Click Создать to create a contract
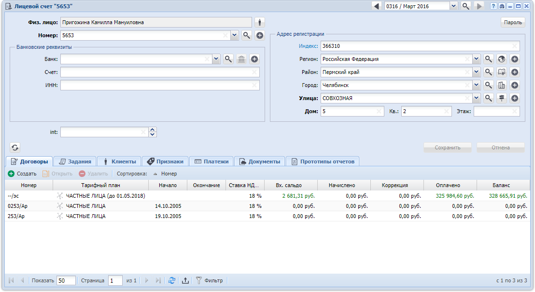The height and width of the screenshot is (292, 535). (x=22, y=174)
